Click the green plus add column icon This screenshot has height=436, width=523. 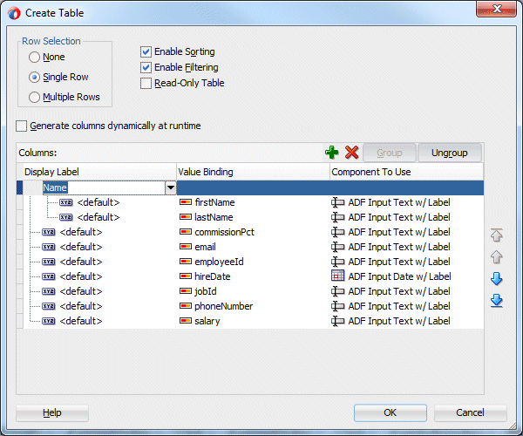[x=331, y=153]
